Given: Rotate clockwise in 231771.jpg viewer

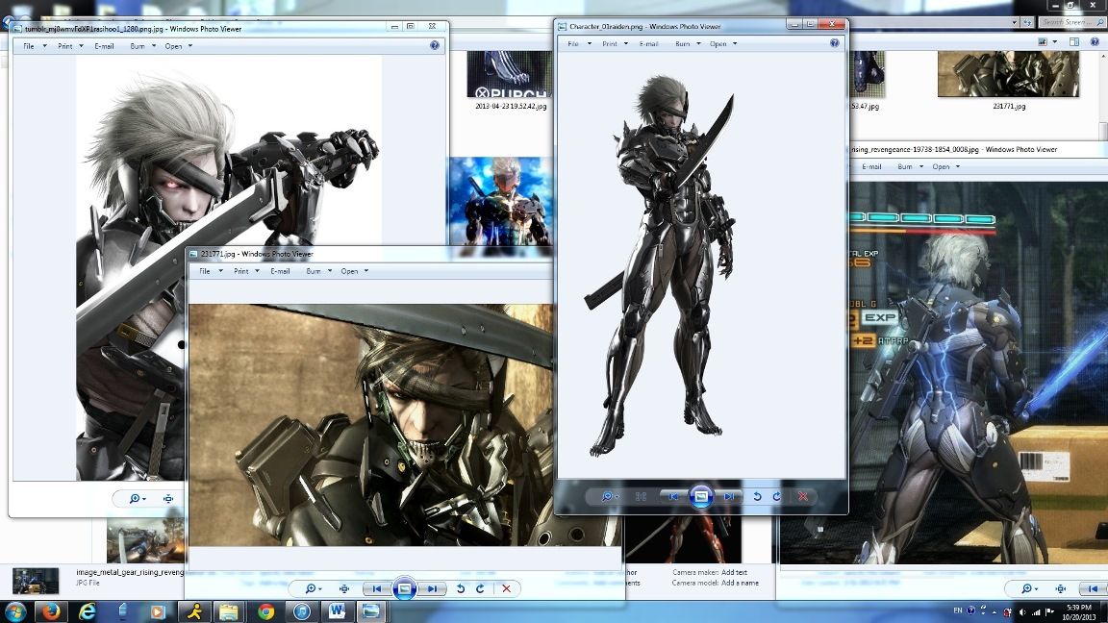Looking at the screenshot, I should point(481,588).
